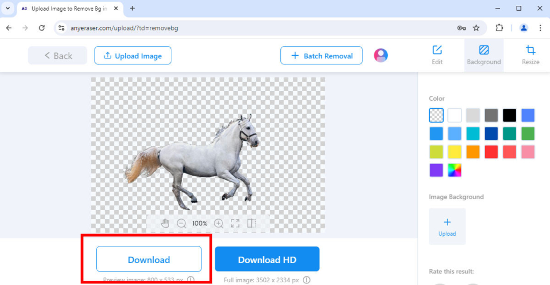Go back with the browser arrow

coord(9,28)
